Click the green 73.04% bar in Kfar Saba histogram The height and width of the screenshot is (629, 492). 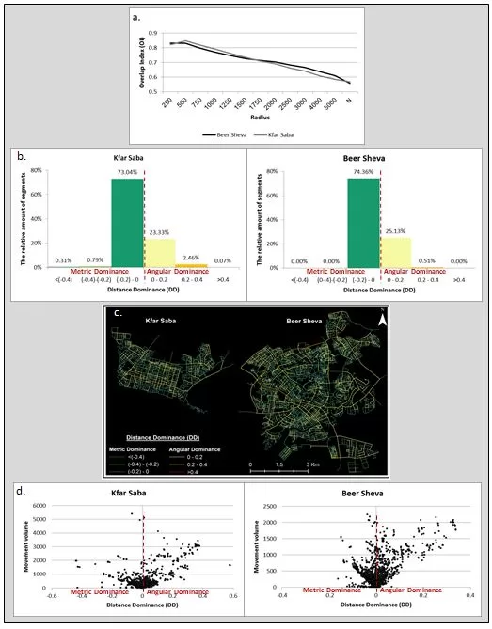pyautogui.click(x=127, y=223)
